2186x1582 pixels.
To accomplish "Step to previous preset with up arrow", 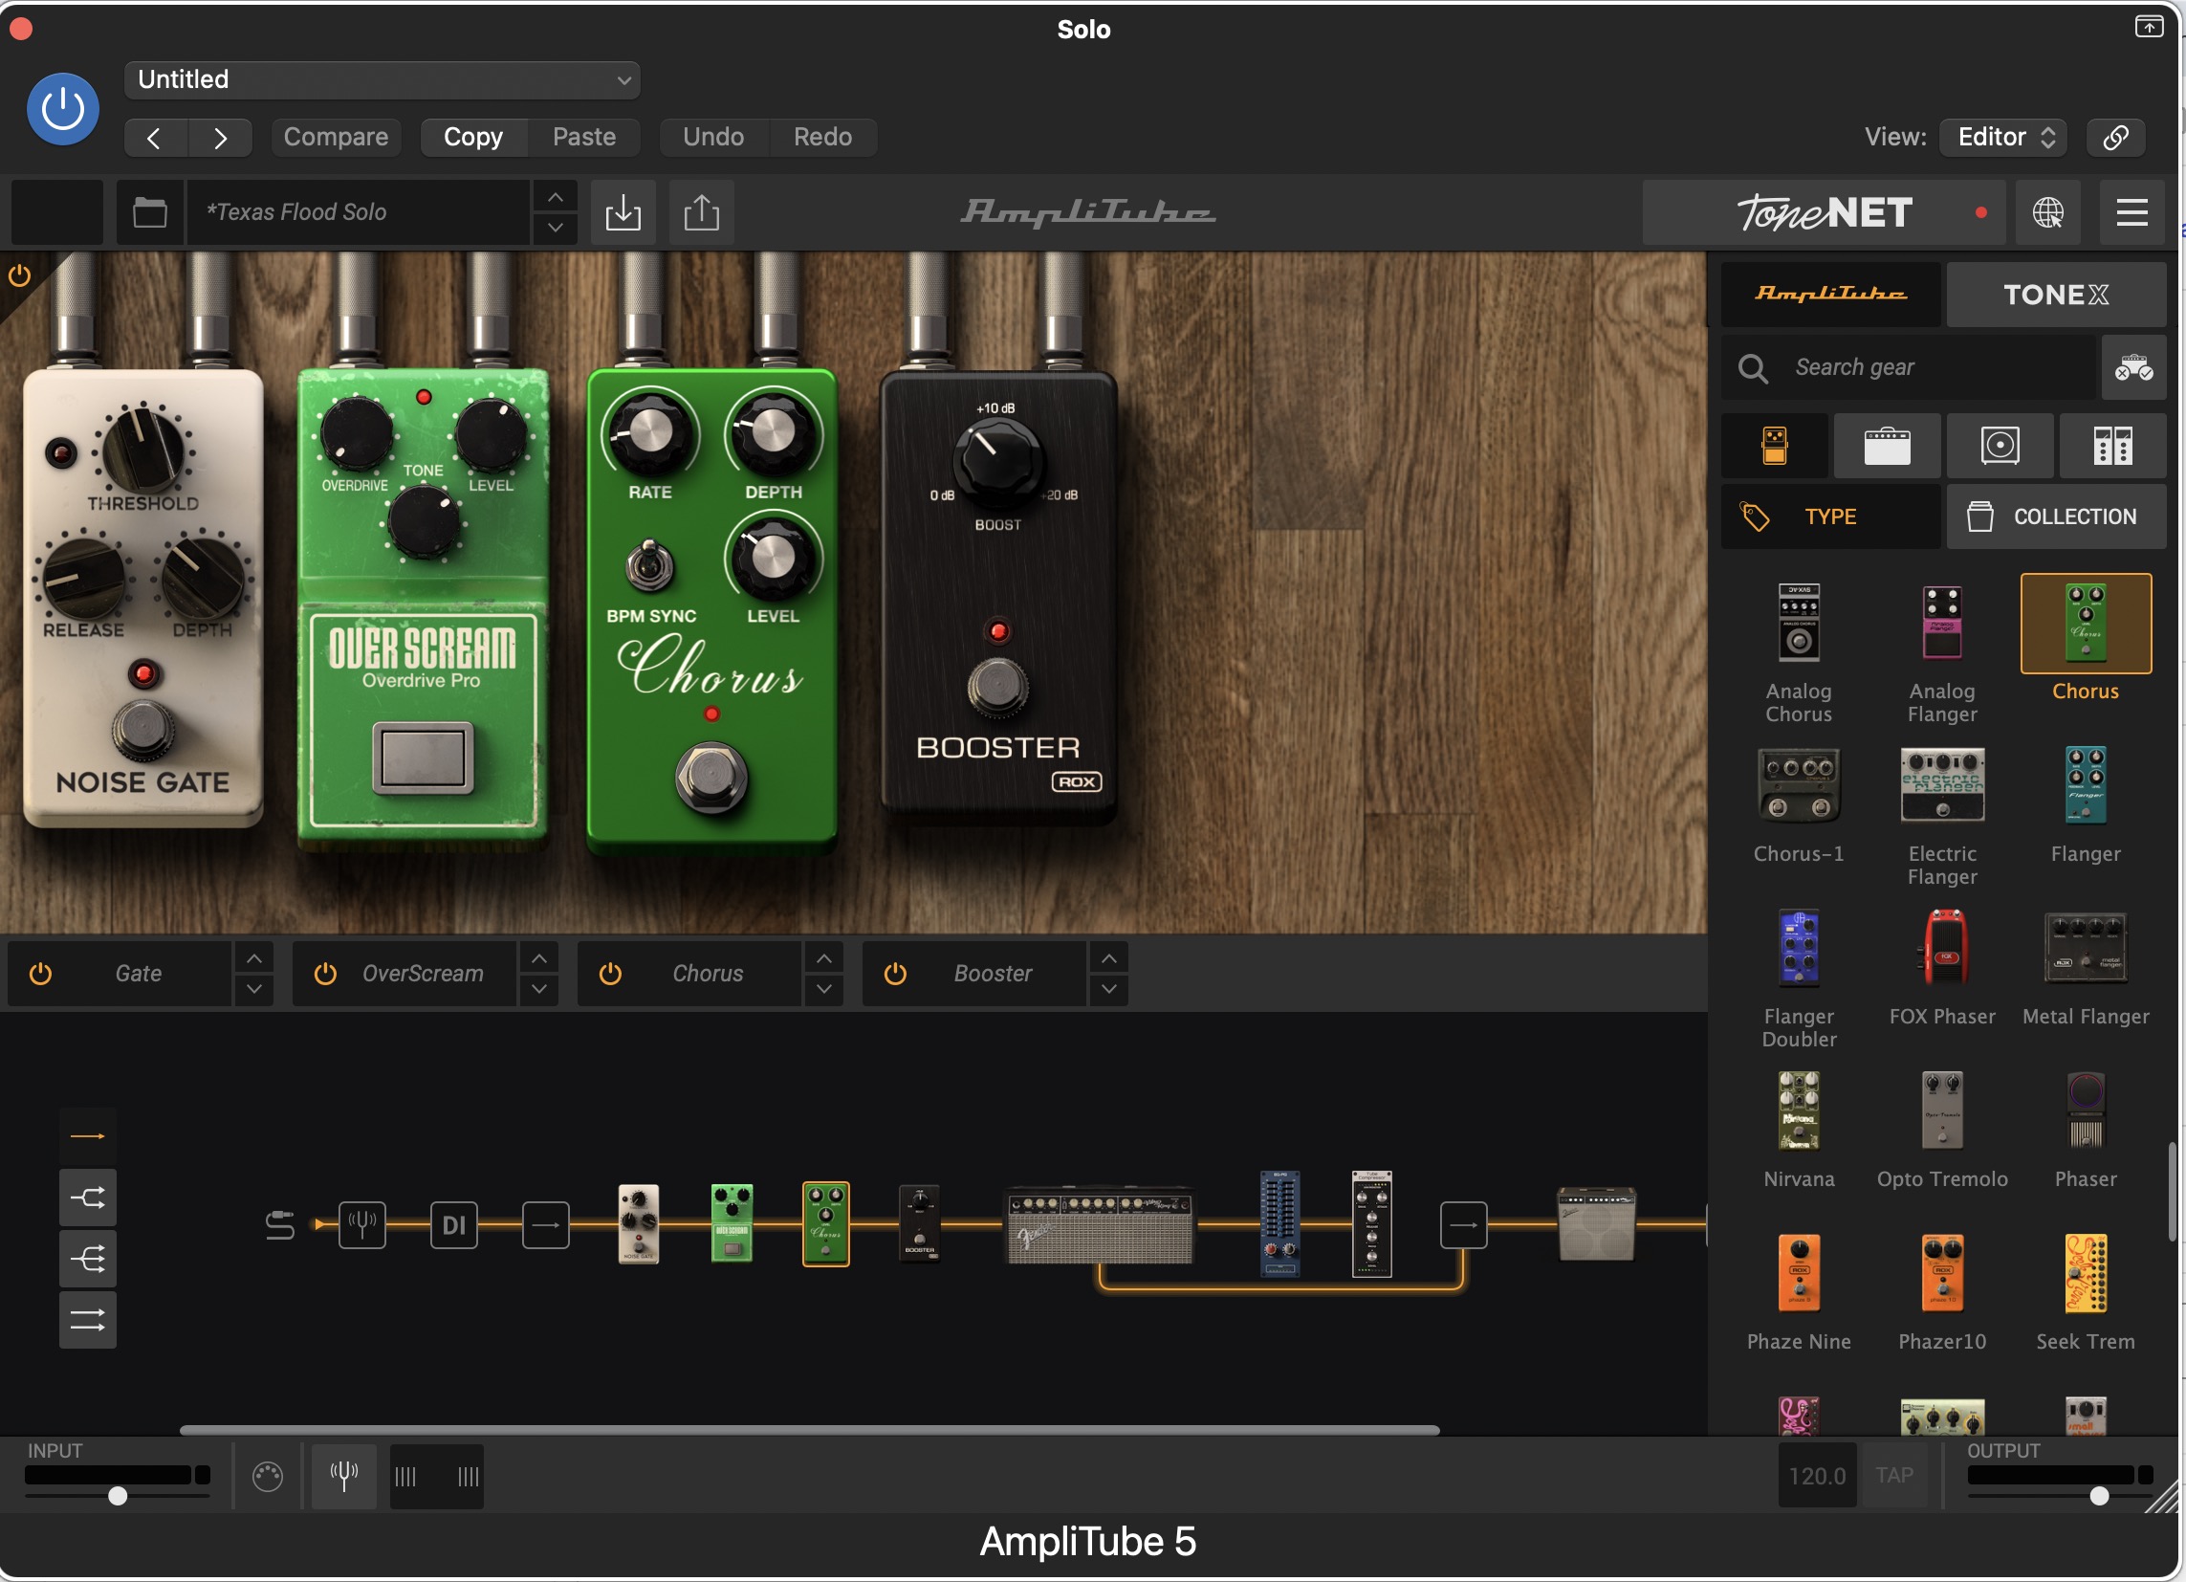I will point(556,198).
